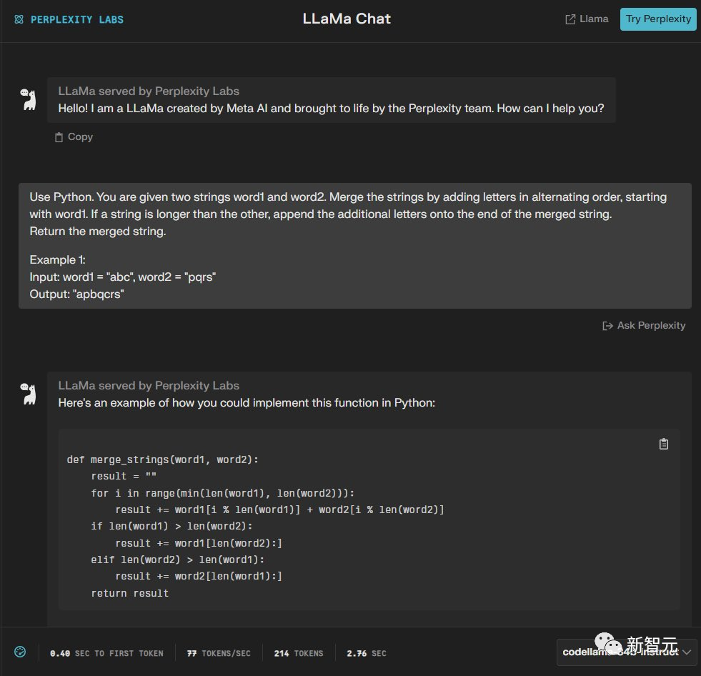This screenshot has width=701, height=676.
Task: Open the codellama-34b-instruct model dropdown
Action: coord(627,652)
